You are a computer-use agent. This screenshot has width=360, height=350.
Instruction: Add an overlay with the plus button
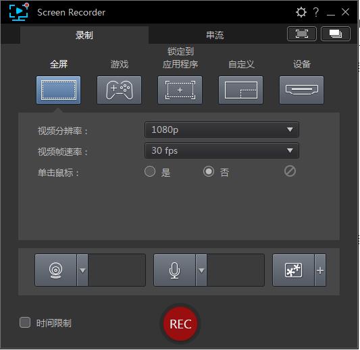coord(320,270)
